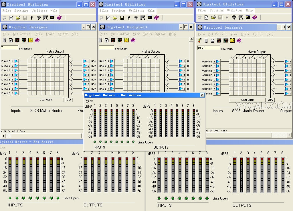Toggle matrix cell input 4, output 1 in right Designer
293x211 pixels.
point(231,75)
